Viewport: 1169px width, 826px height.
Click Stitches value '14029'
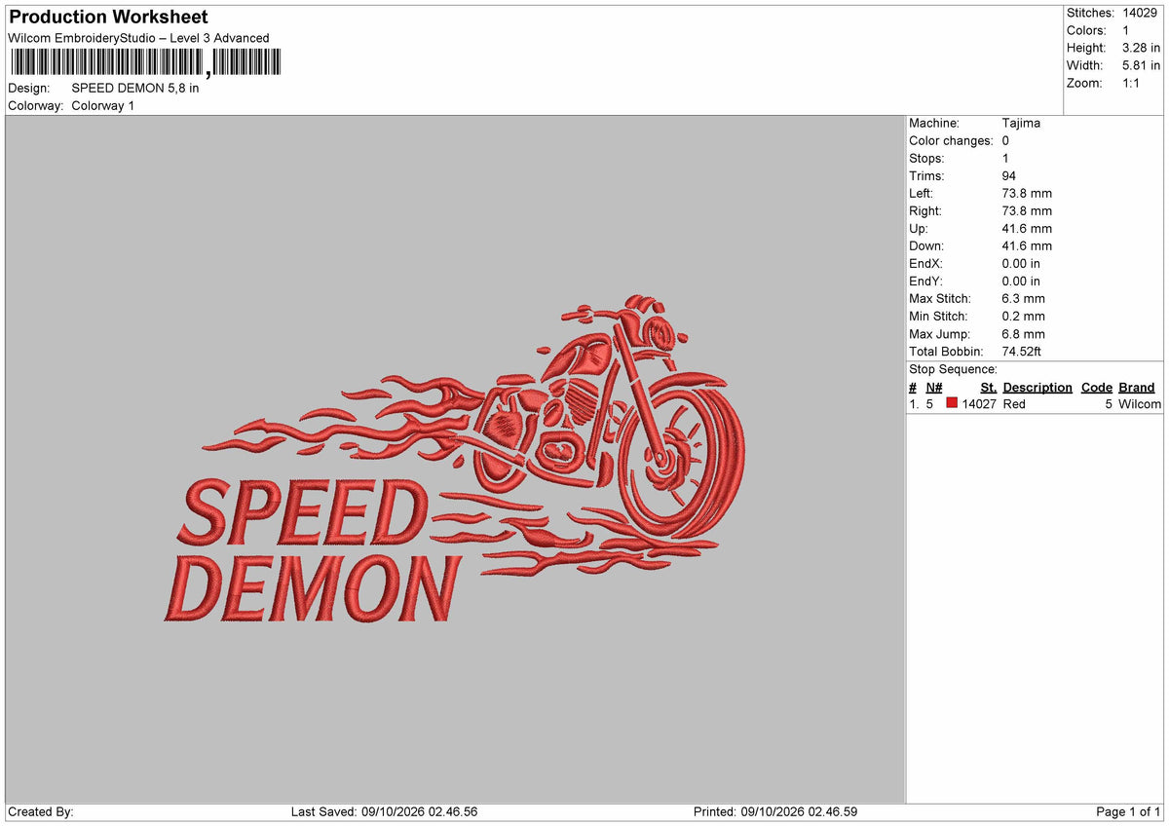point(1140,13)
